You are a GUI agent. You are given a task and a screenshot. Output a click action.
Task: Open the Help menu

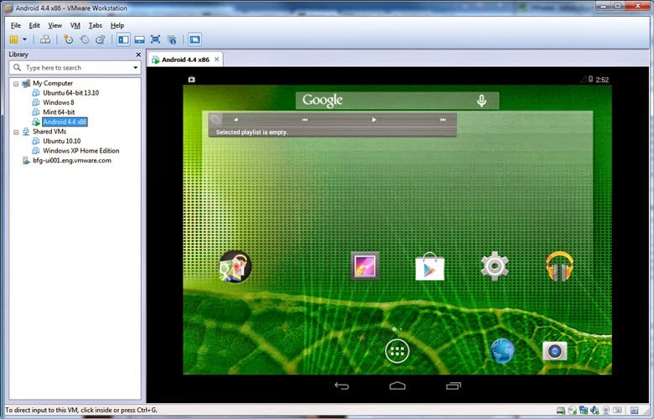tap(117, 25)
